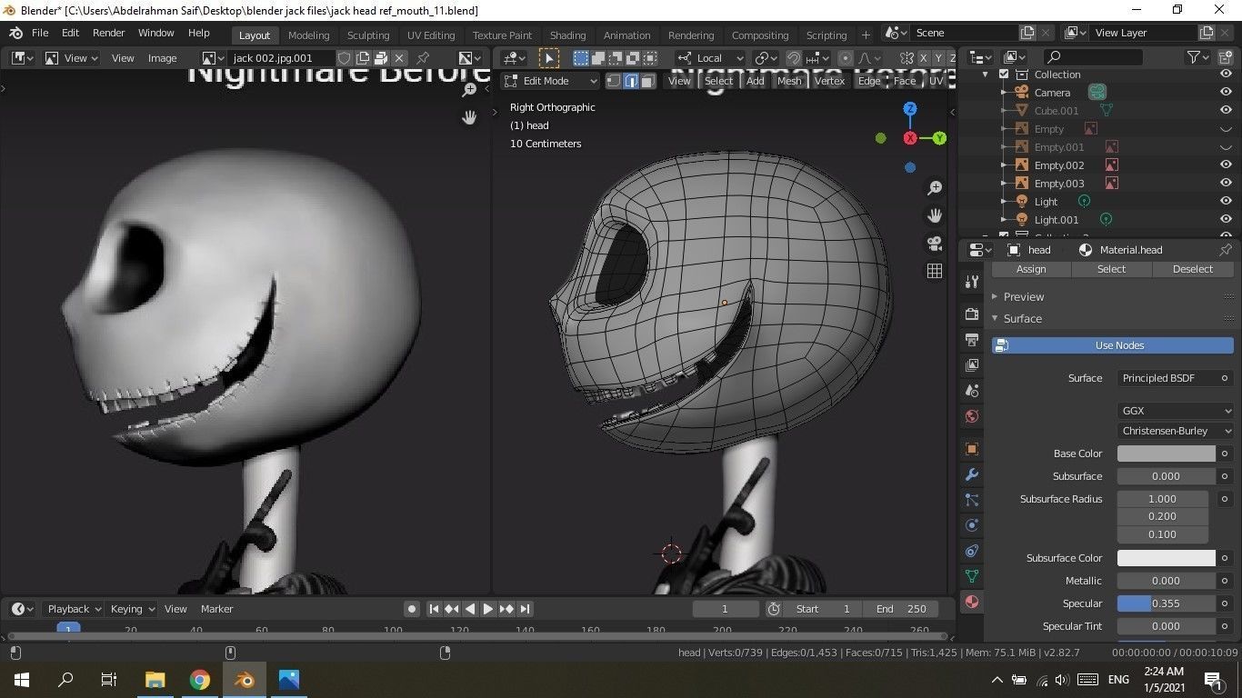Open Christensen-Burley subsurface method dropdown
The width and height of the screenshot is (1242, 698).
[1176, 431]
